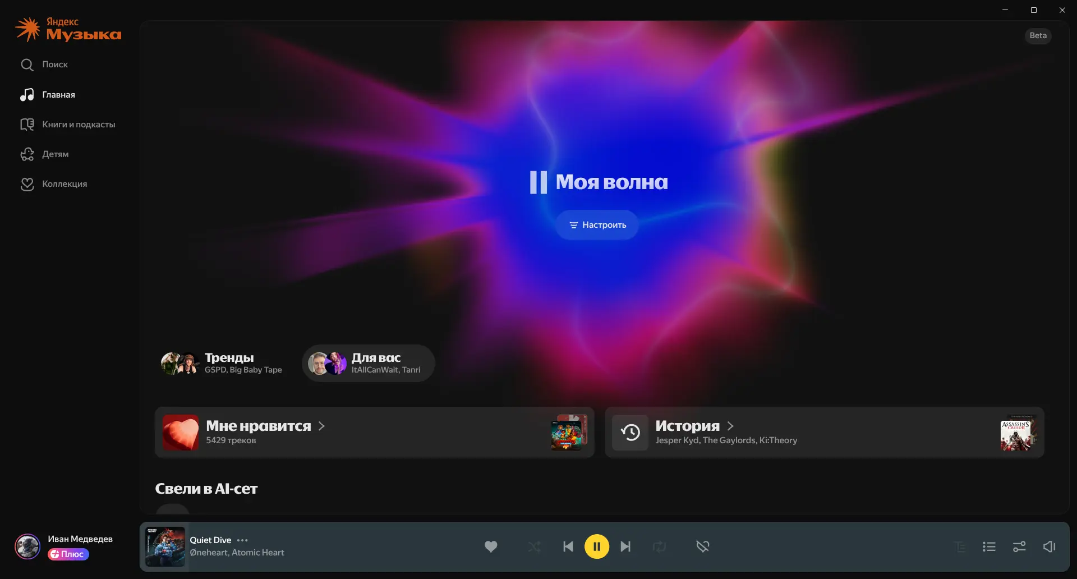This screenshot has width=1077, height=579.
Task: Select the Для вас wave option
Action: click(369, 363)
